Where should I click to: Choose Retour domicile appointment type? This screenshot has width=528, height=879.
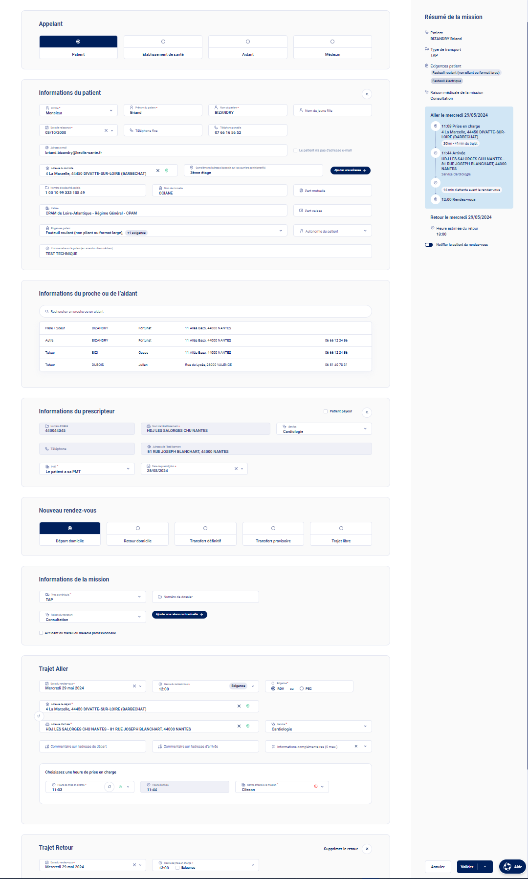click(137, 534)
